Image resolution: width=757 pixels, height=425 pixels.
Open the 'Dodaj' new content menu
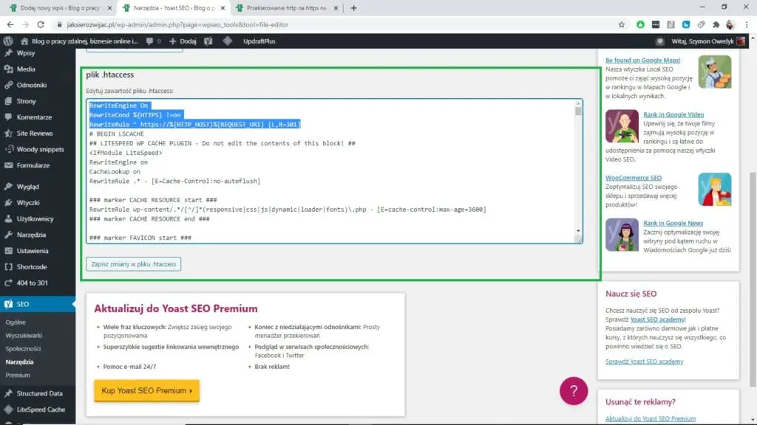183,41
